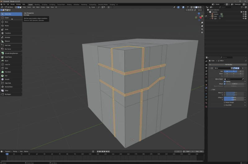Pick the Loop Cut tool
Viewport: 248px width, 164px height.
coord(7,64)
